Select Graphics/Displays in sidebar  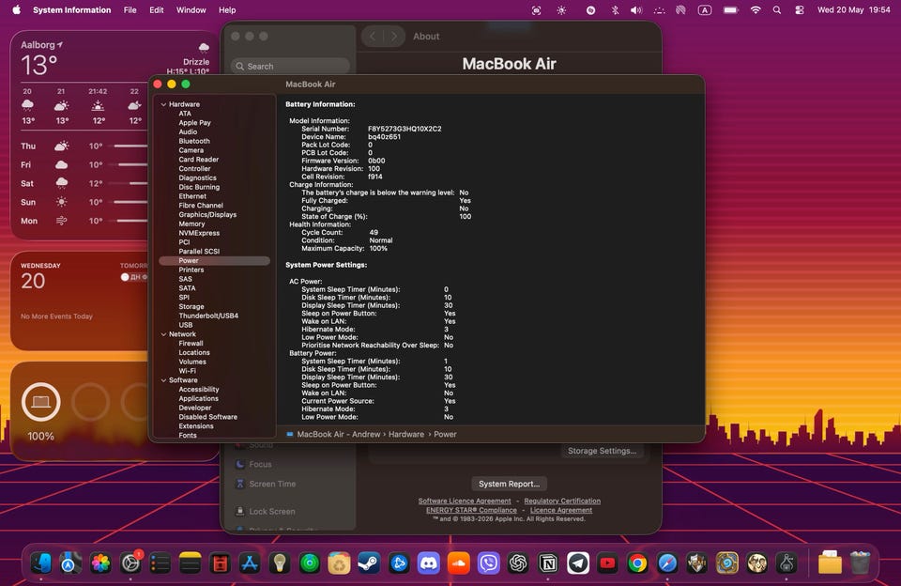(x=207, y=215)
